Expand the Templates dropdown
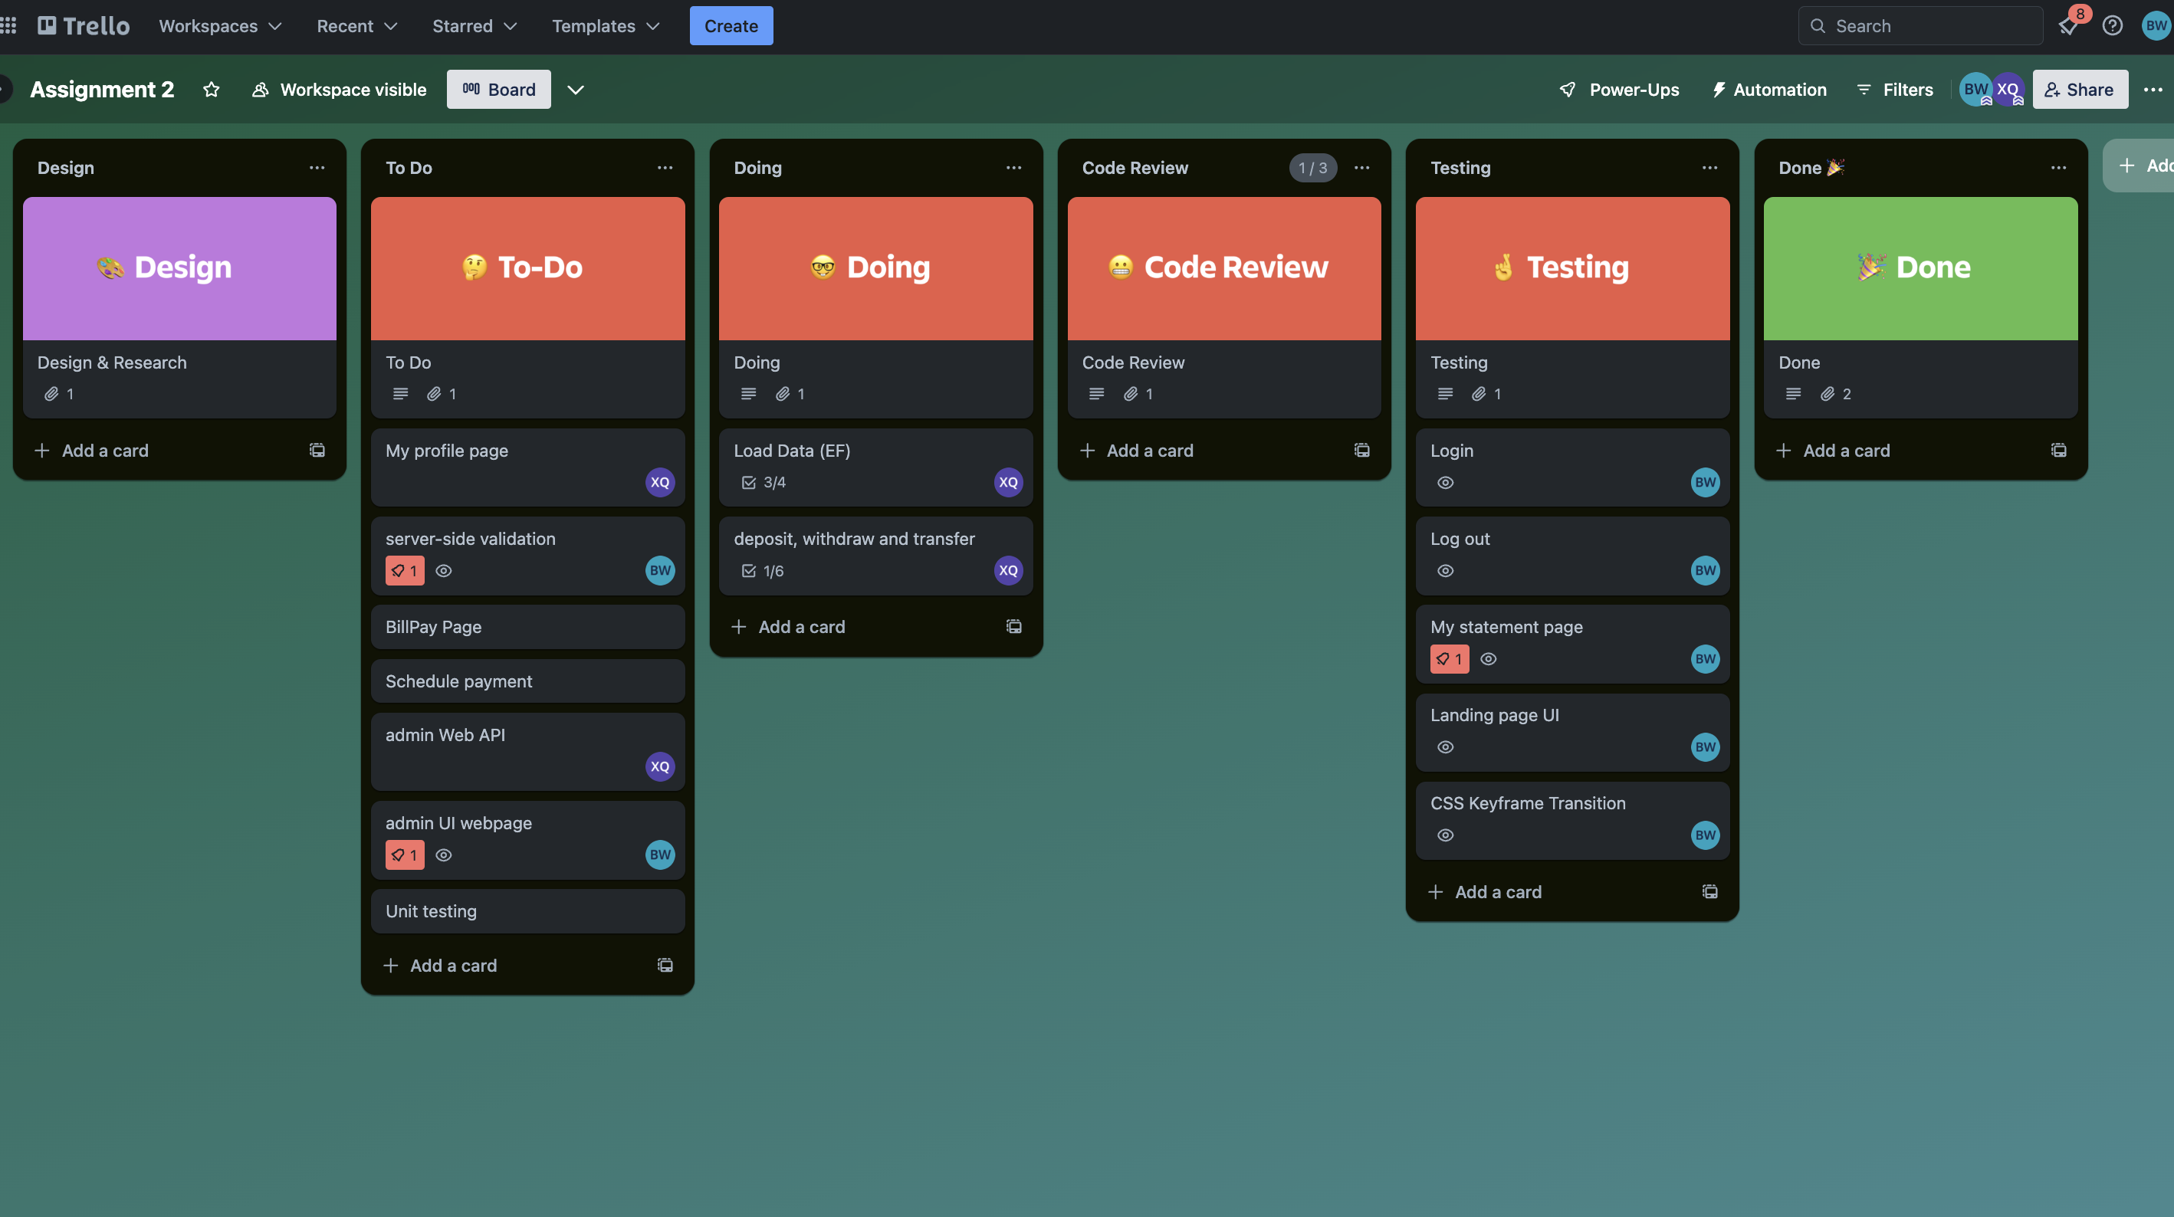The image size is (2174, 1217). (605, 26)
